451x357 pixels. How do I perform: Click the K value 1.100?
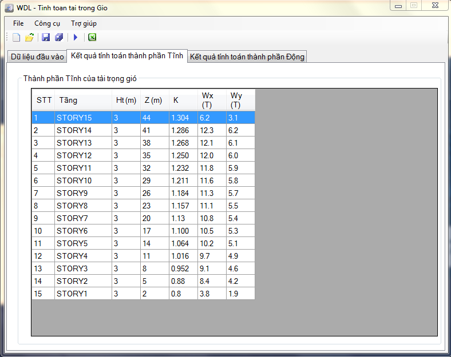183,231
